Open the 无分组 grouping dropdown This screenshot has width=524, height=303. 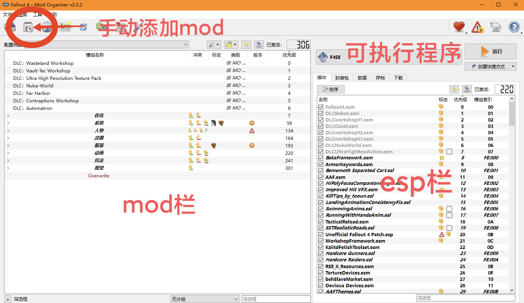205,299
